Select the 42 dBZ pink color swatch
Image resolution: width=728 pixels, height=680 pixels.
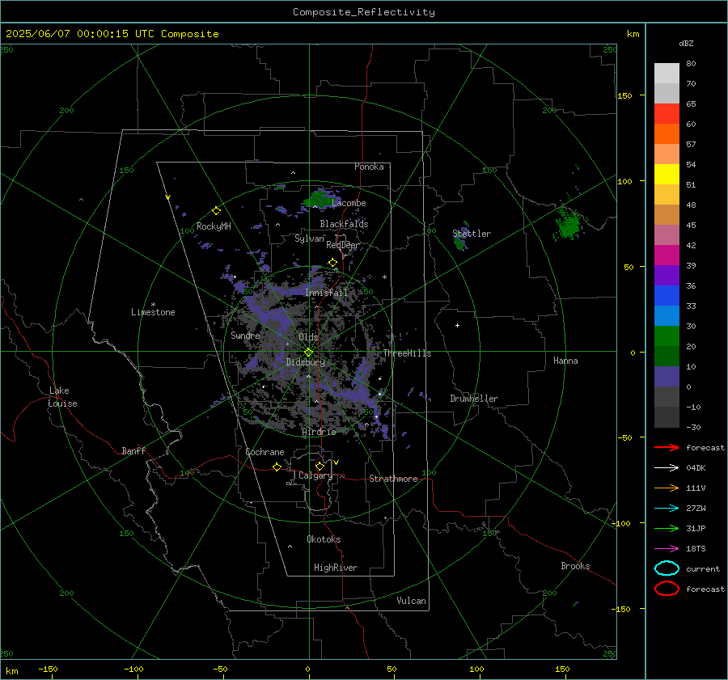[667, 234]
